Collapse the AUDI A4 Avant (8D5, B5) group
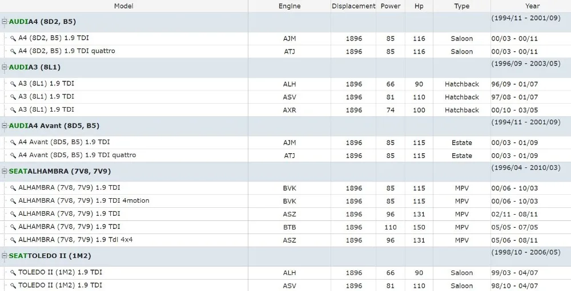 [x=5, y=126]
